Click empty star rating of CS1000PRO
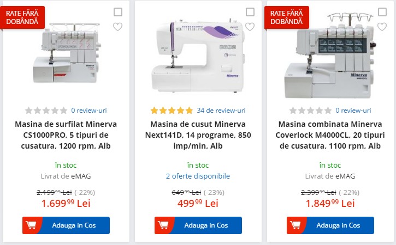 coord(46,111)
